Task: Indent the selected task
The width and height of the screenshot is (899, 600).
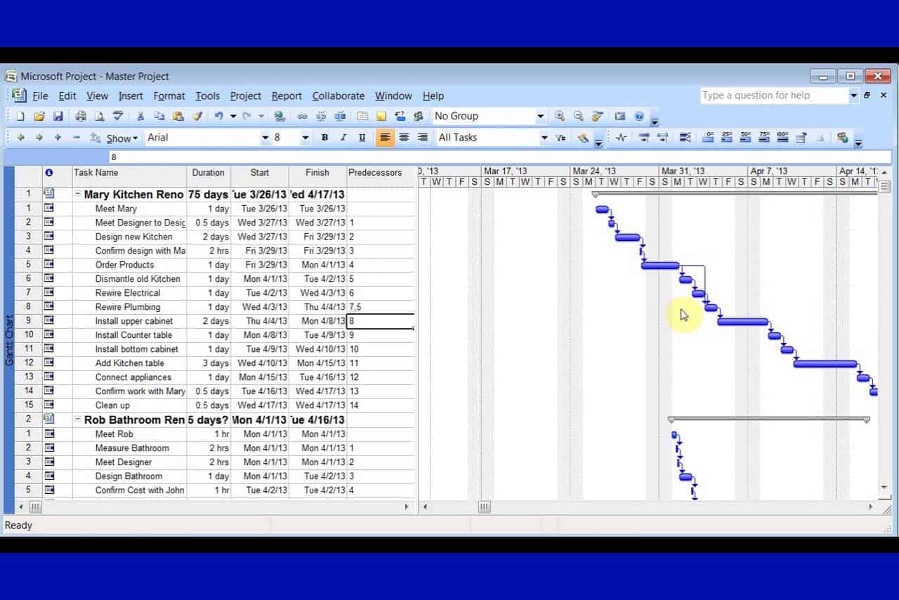Action: 39,138
